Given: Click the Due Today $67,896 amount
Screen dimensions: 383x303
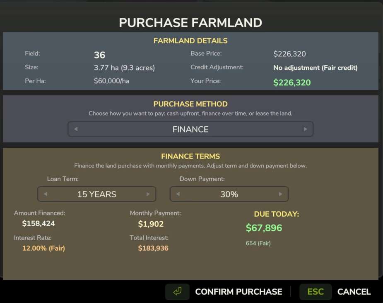Looking at the screenshot, I should [x=264, y=228].
